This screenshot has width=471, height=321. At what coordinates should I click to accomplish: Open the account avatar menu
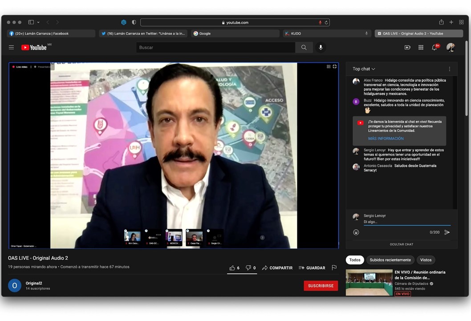tap(451, 47)
